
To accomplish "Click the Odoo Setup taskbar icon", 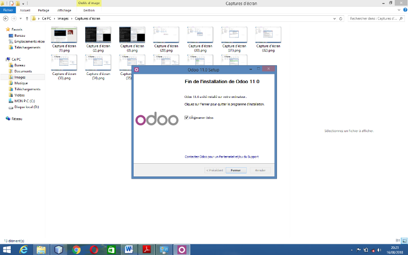I will coord(182,250).
